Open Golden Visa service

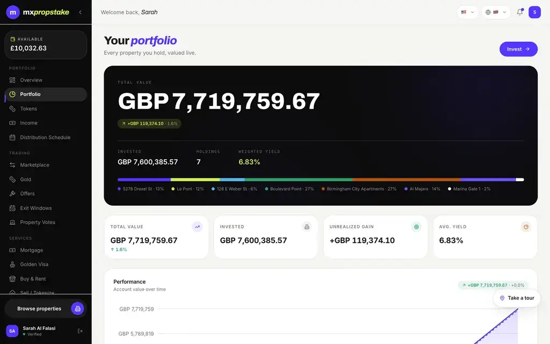[46, 264]
